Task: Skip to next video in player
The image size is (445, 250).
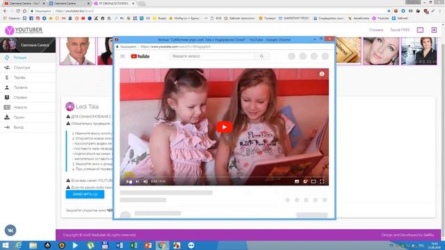Action: coord(138,181)
